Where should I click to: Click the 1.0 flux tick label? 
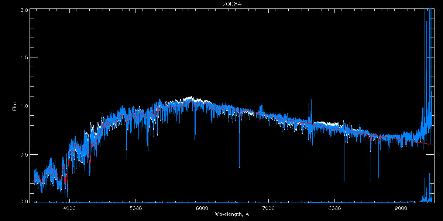24,106
